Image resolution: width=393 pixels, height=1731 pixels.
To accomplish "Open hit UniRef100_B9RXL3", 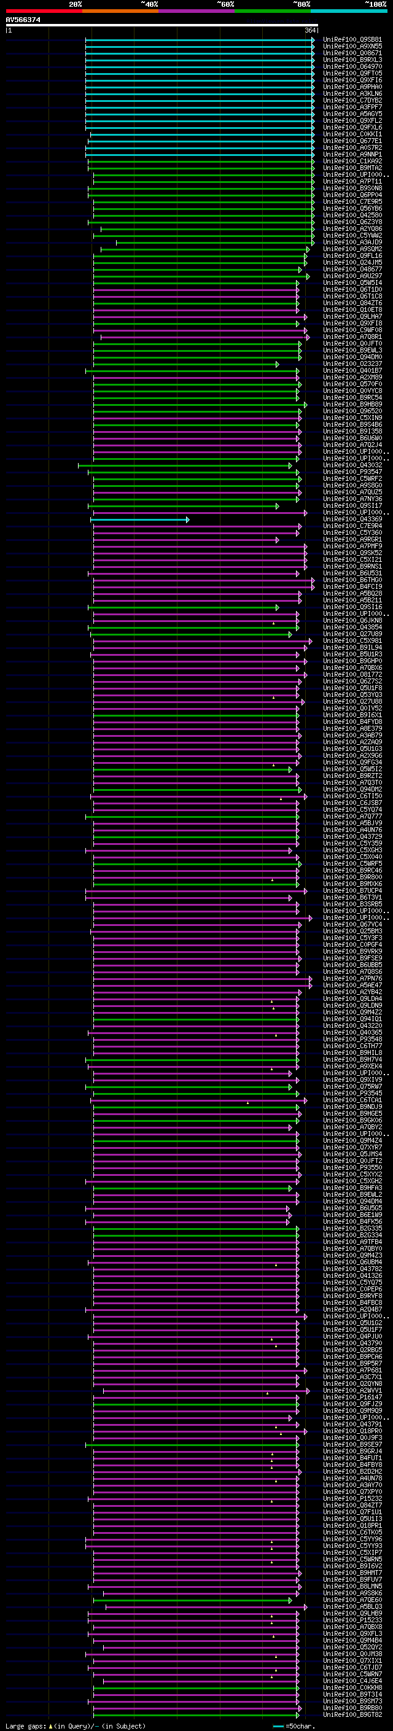I will coord(352,60).
